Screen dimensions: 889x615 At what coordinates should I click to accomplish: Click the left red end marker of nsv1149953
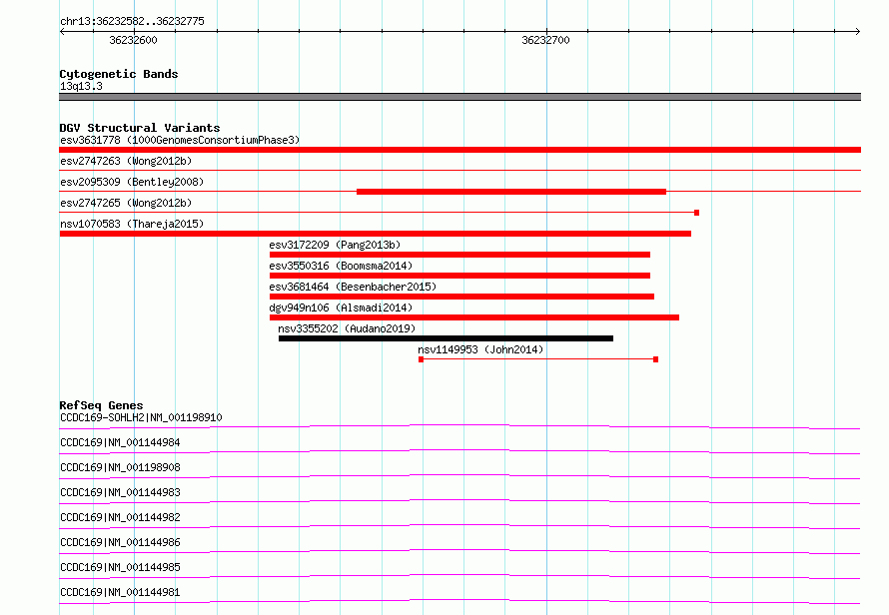click(x=421, y=359)
